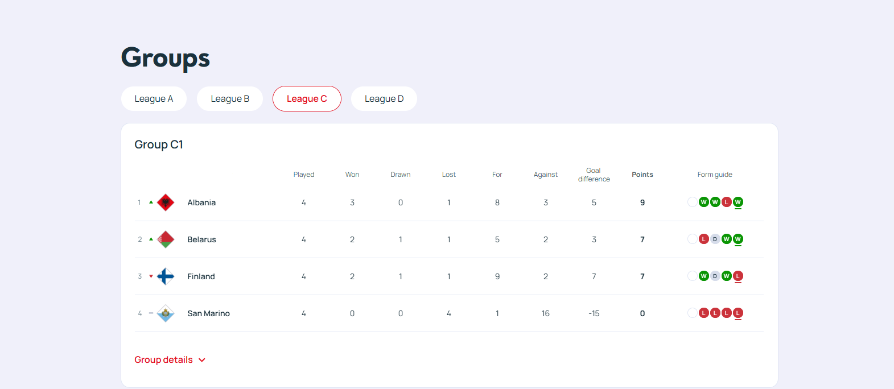Click Albania's points value 9

point(642,202)
